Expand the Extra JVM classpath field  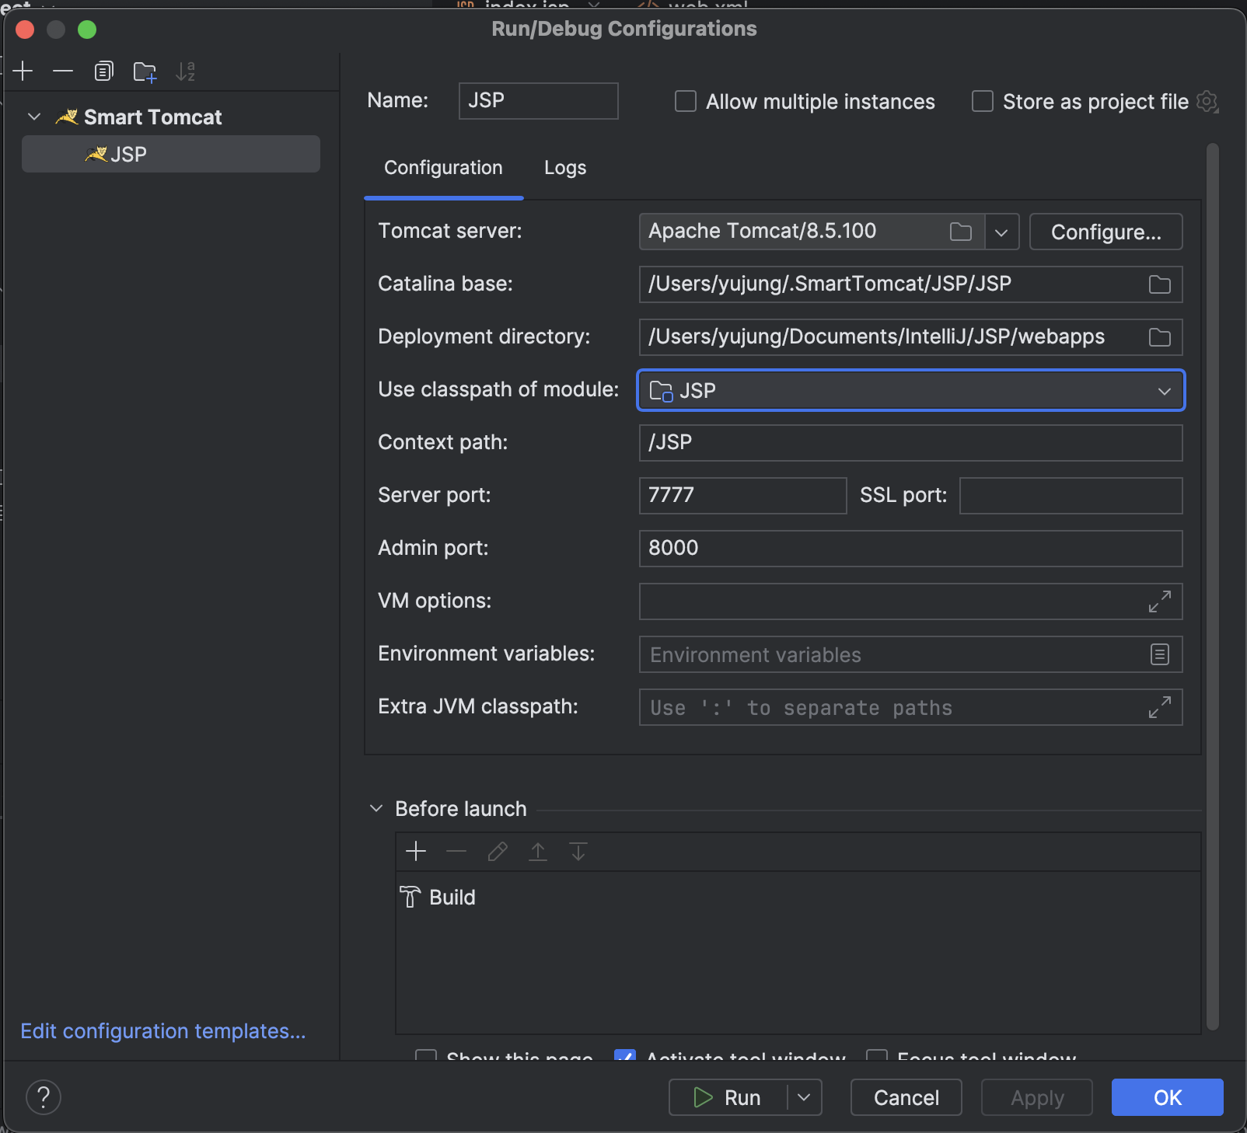pos(1160,707)
